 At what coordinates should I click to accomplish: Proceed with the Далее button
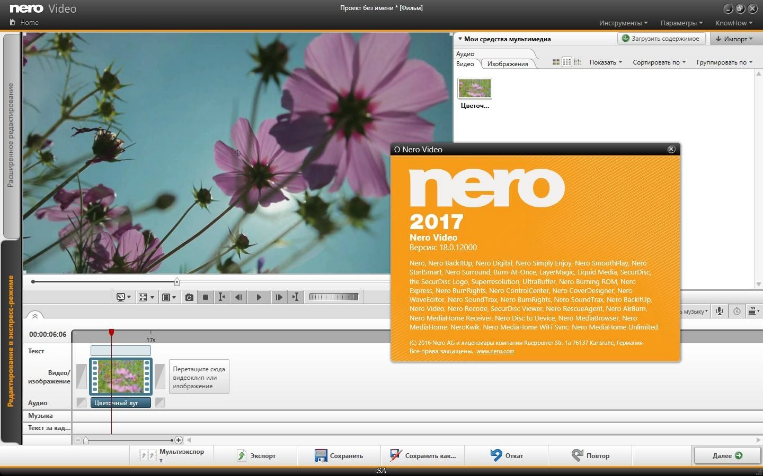click(727, 455)
